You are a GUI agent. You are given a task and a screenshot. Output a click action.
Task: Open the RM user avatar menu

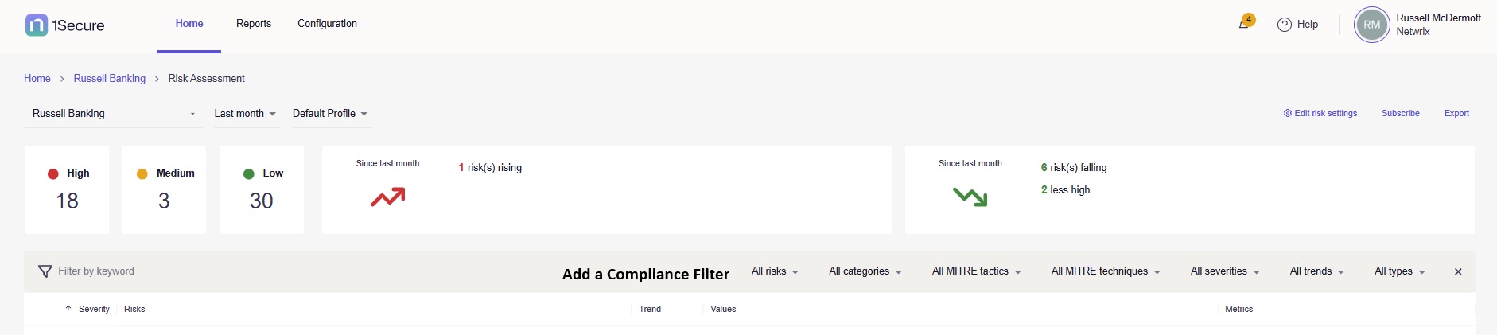pos(1371,25)
